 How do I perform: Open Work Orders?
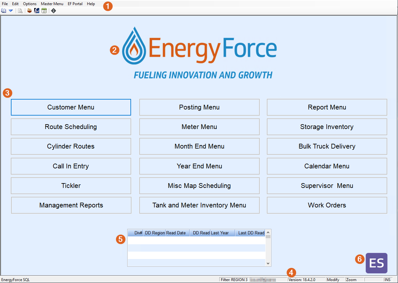click(327, 205)
